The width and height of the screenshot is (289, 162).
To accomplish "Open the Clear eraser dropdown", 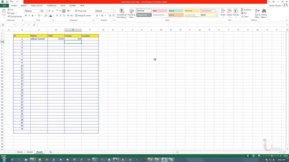I will (245, 17).
